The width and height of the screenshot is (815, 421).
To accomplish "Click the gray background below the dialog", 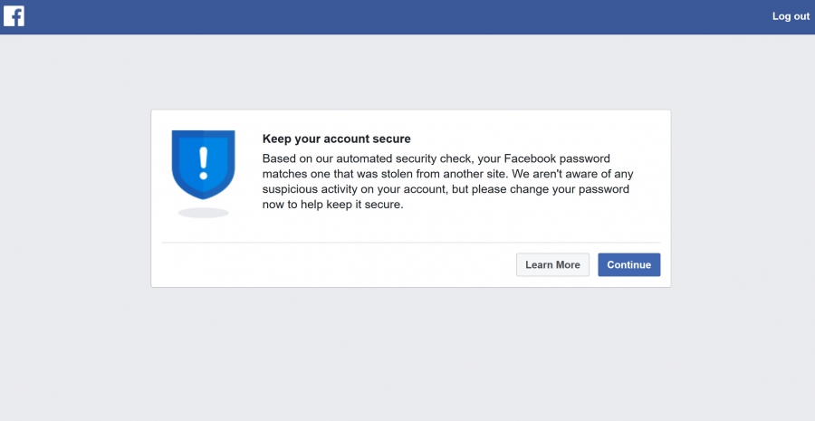I will [410, 353].
